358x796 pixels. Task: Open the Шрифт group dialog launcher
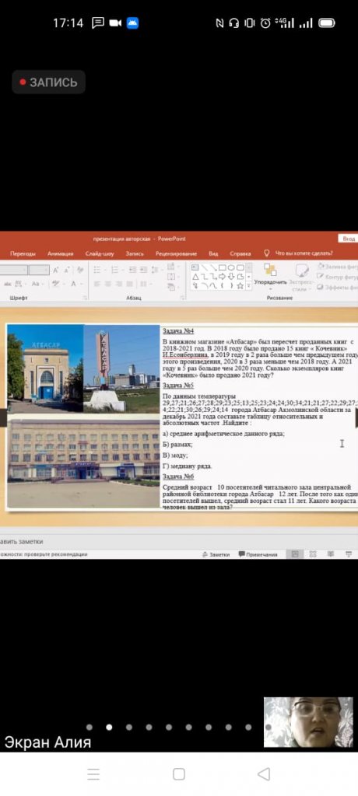coord(85,298)
